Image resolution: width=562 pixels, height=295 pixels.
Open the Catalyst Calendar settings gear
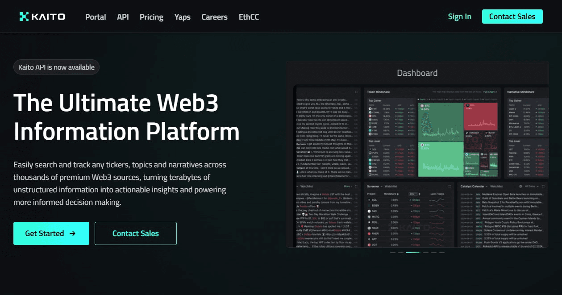coord(520,186)
